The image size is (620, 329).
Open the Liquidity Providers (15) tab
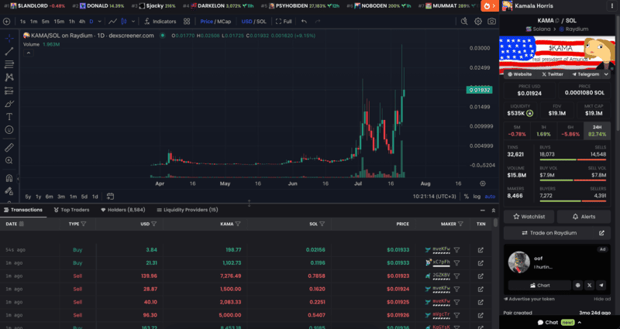click(188, 210)
